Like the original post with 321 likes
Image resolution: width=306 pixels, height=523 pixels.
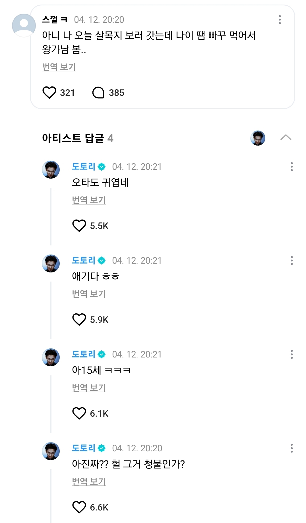pyautogui.click(x=49, y=93)
